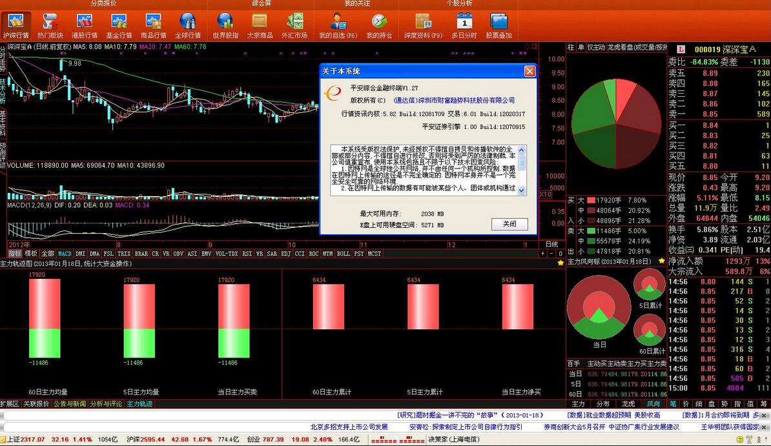The image size is (771, 446).
Task: Select the 盘 quote tab
Action: tap(712, 403)
